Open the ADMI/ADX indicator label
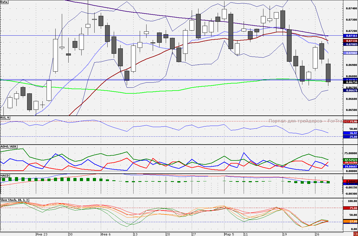358x236 pixels. [9, 147]
